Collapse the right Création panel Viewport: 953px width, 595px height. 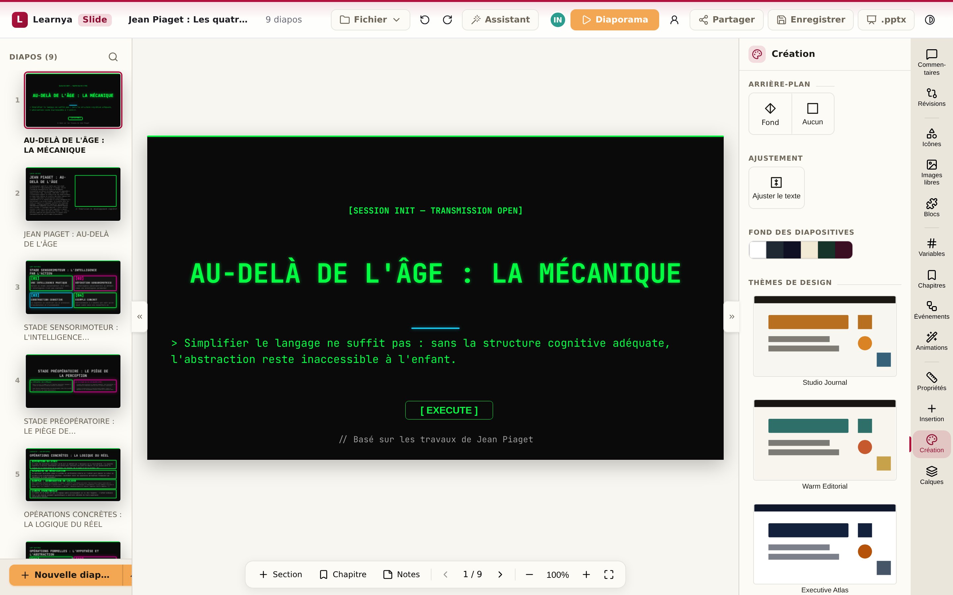click(x=732, y=317)
